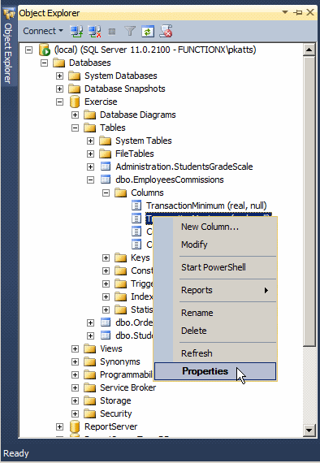Select the Storage tree item
This screenshot has height=463, width=320.
(x=115, y=400)
